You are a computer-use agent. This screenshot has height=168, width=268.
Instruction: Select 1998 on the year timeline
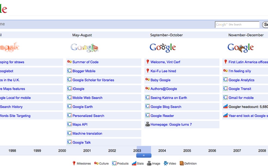[12, 151]
